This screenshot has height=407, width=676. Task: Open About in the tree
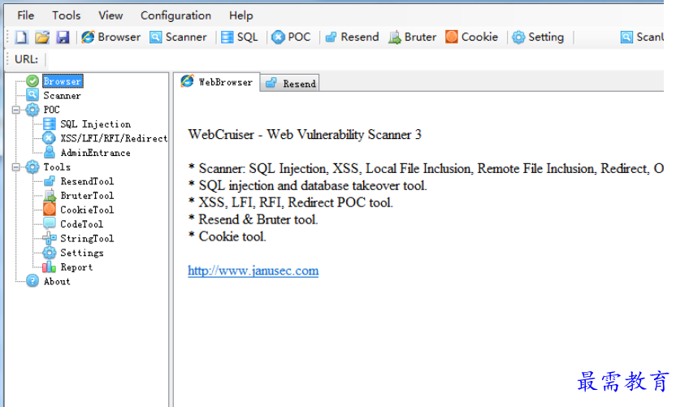coord(57,281)
